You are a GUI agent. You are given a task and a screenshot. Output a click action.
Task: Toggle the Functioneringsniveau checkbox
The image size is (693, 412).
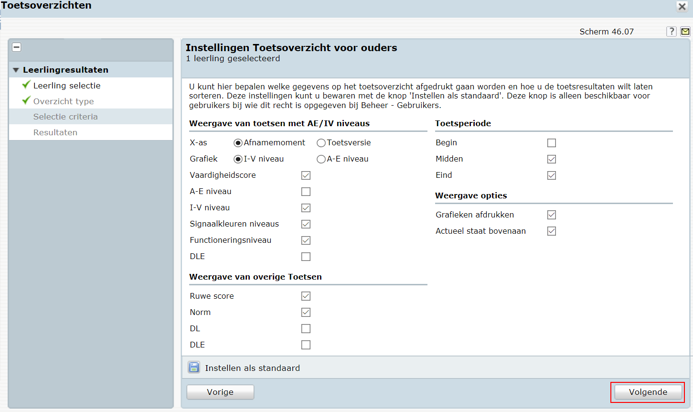tap(306, 240)
